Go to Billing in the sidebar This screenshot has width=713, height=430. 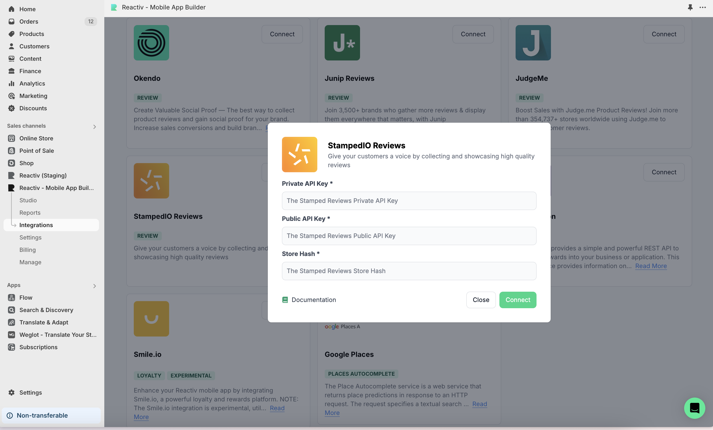(x=27, y=250)
